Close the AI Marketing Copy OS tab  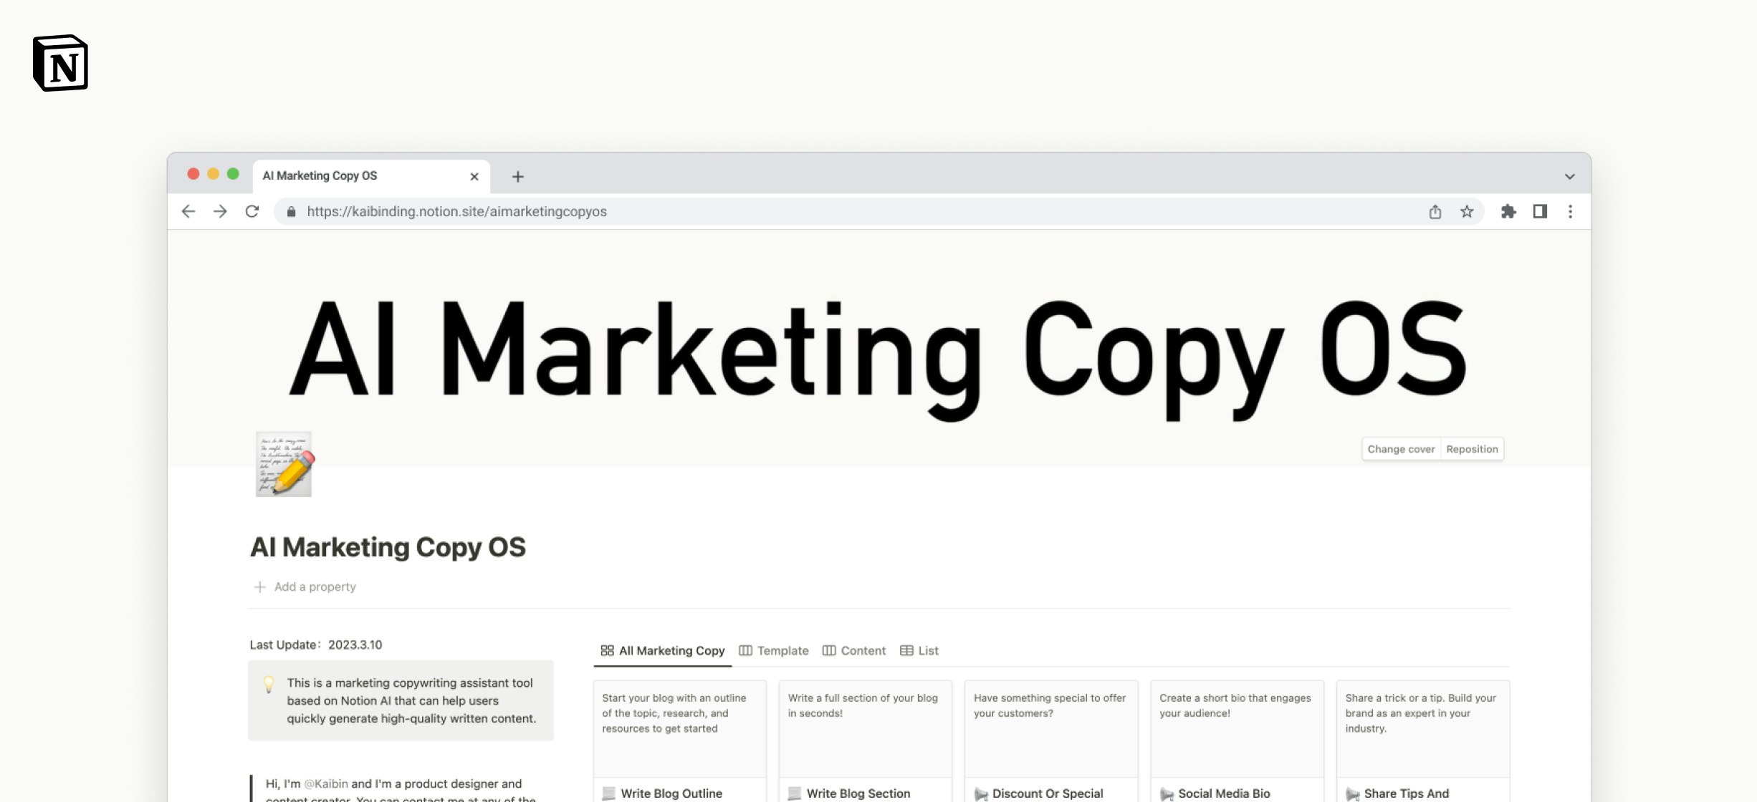click(x=474, y=176)
